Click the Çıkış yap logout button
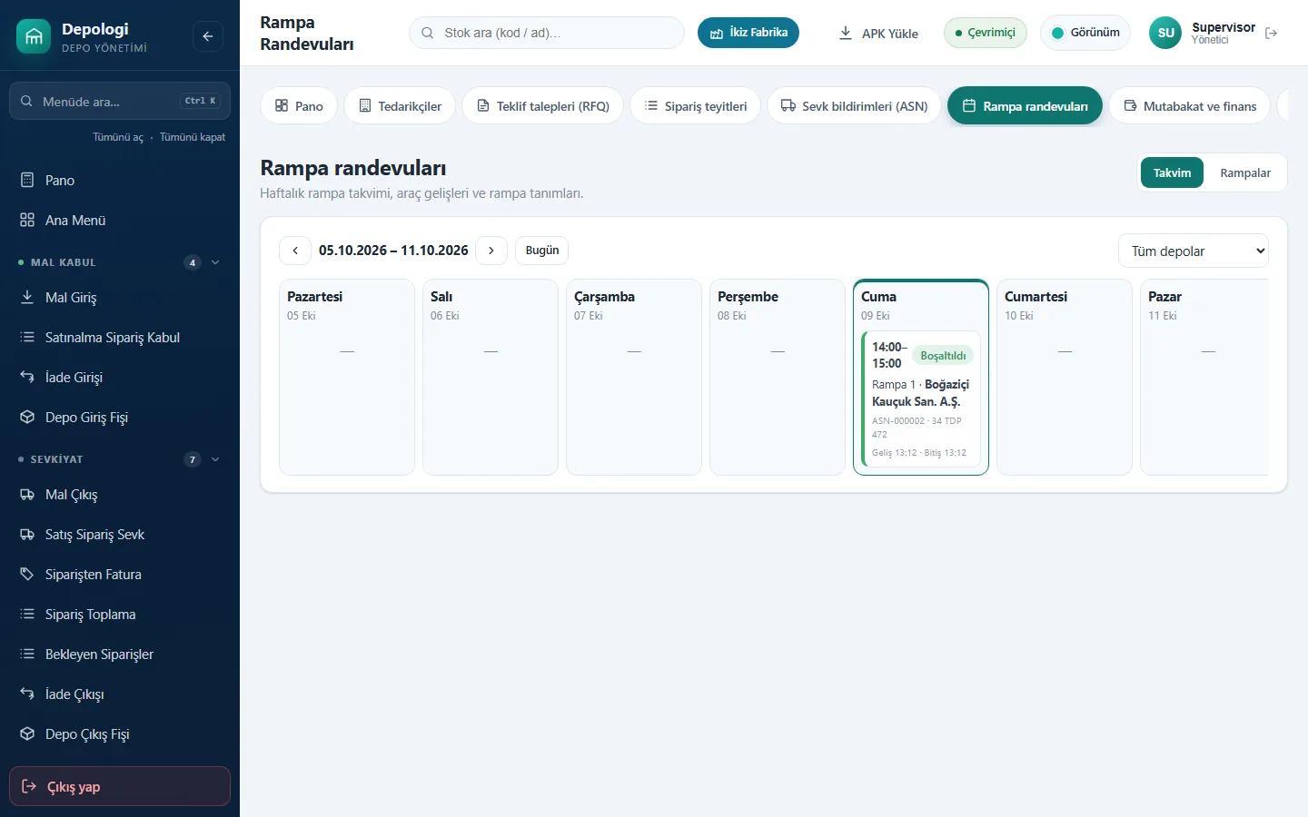Screen dimensions: 1308x817 pyautogui.click(x=120, y=786)
